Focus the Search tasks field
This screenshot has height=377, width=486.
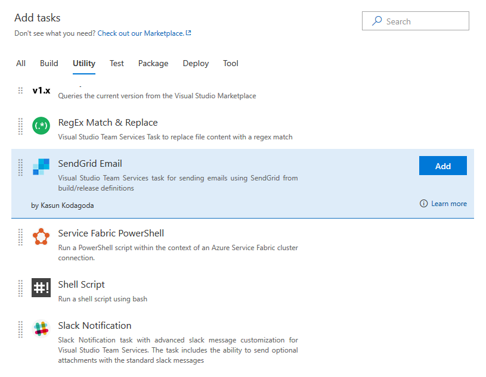click(415, 21)
